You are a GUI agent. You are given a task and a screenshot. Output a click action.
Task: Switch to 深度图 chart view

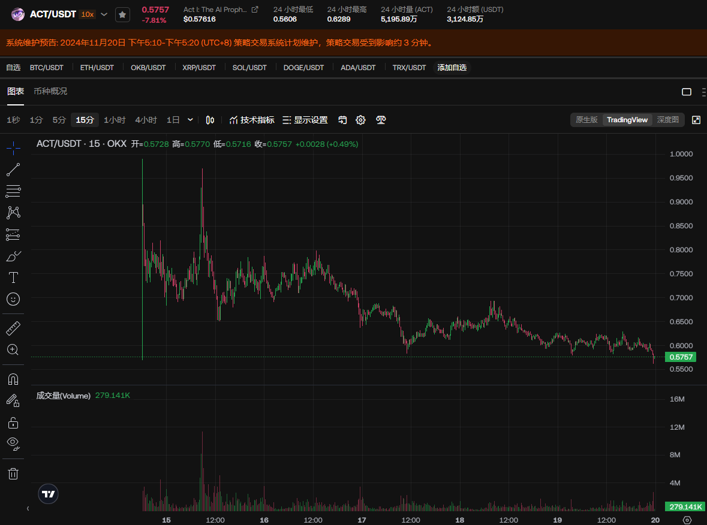(x=667, y=120)
